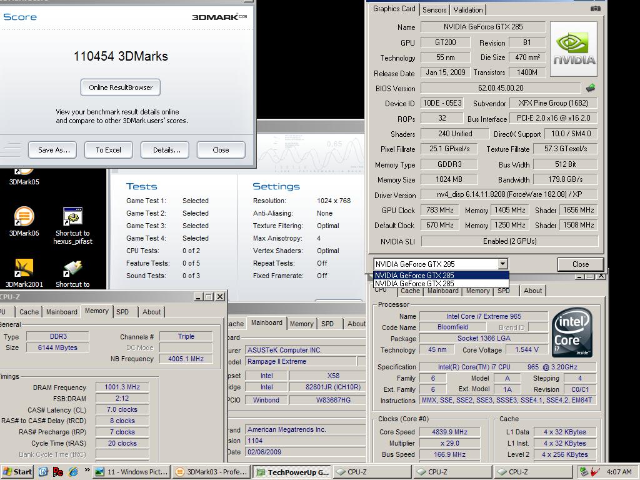This screenshot has height=480, width=640.
Task: Click the Shader clock value 1656 MHz
Action: coord(578,210)
